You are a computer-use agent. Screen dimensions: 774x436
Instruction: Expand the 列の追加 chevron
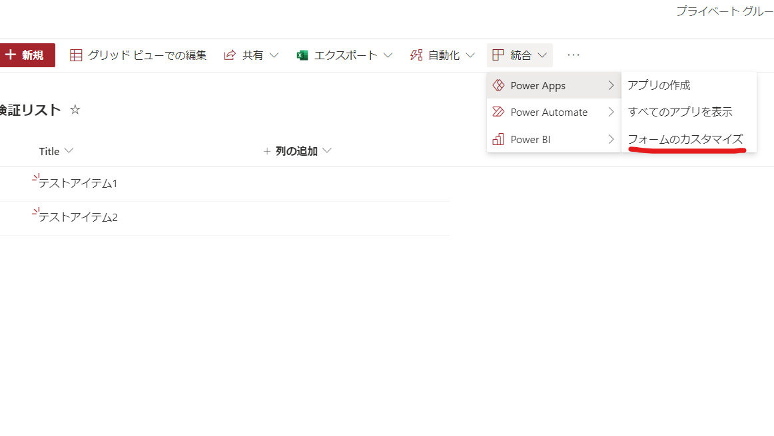click(x=327, y=151)
